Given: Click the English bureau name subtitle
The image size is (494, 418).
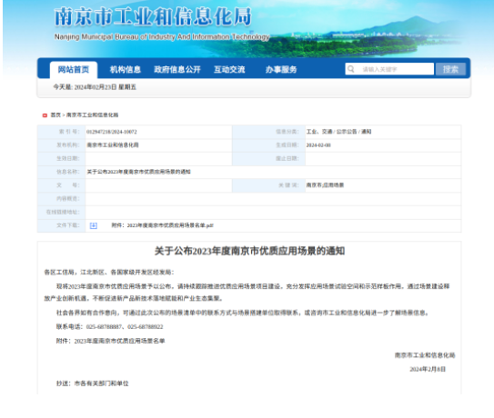Looking at the screenshot, I should pyautogui.click(x=162, y=37).
